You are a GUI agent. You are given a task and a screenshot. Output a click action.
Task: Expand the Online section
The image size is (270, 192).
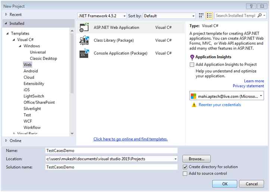tap(6, 141)
